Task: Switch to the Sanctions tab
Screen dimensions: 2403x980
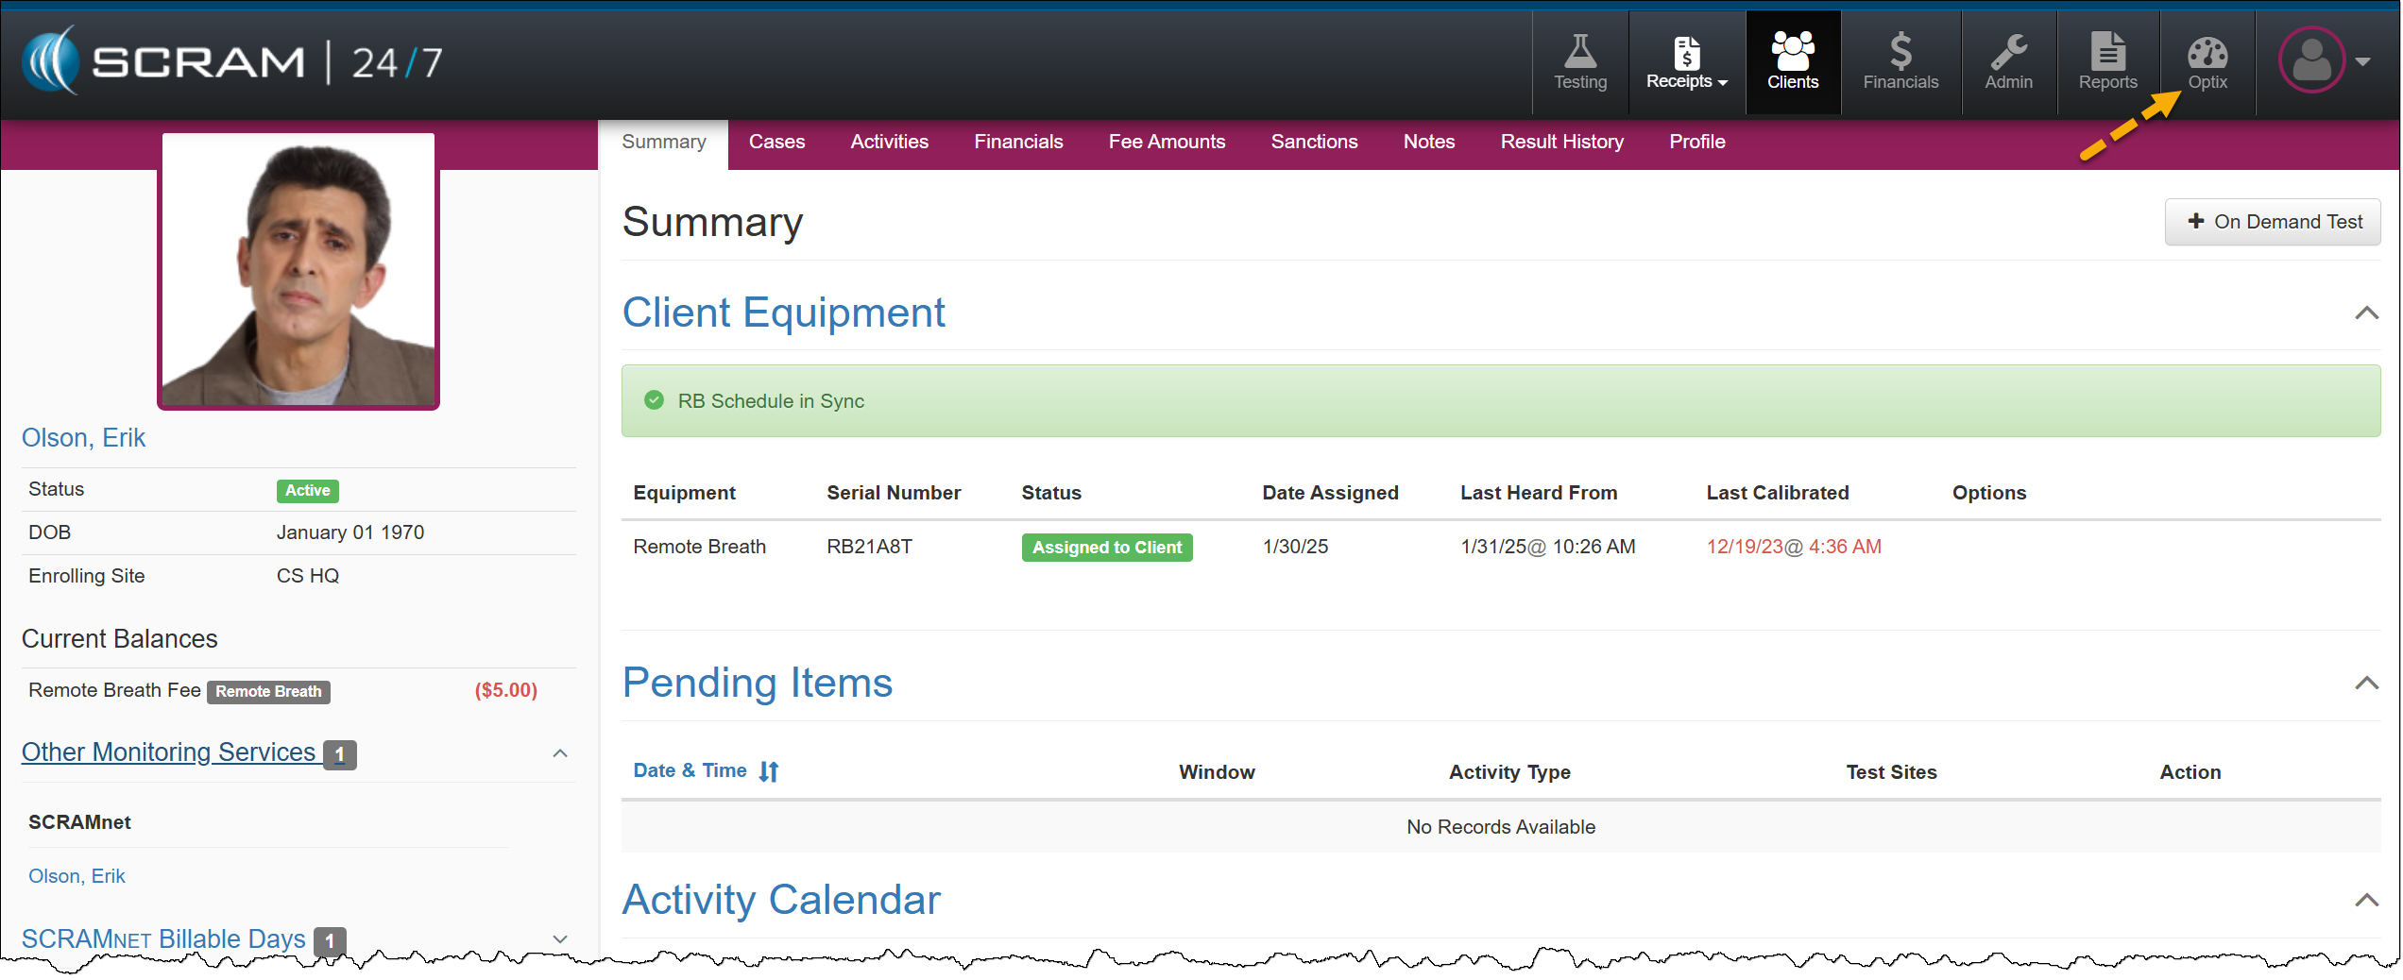Action: tap(1313, 142)
